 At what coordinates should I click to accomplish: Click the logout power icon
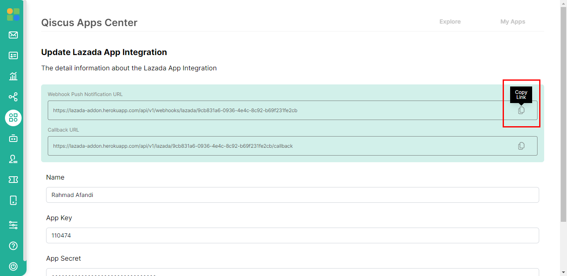coord(13,266)
